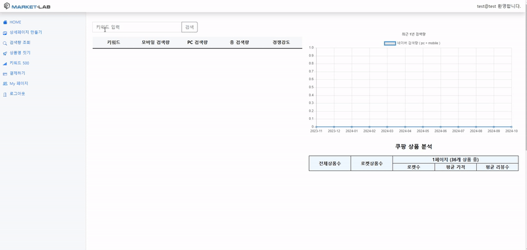Click the 평균 가격 header cell
527x250 pixels.
tap(455, 167)
